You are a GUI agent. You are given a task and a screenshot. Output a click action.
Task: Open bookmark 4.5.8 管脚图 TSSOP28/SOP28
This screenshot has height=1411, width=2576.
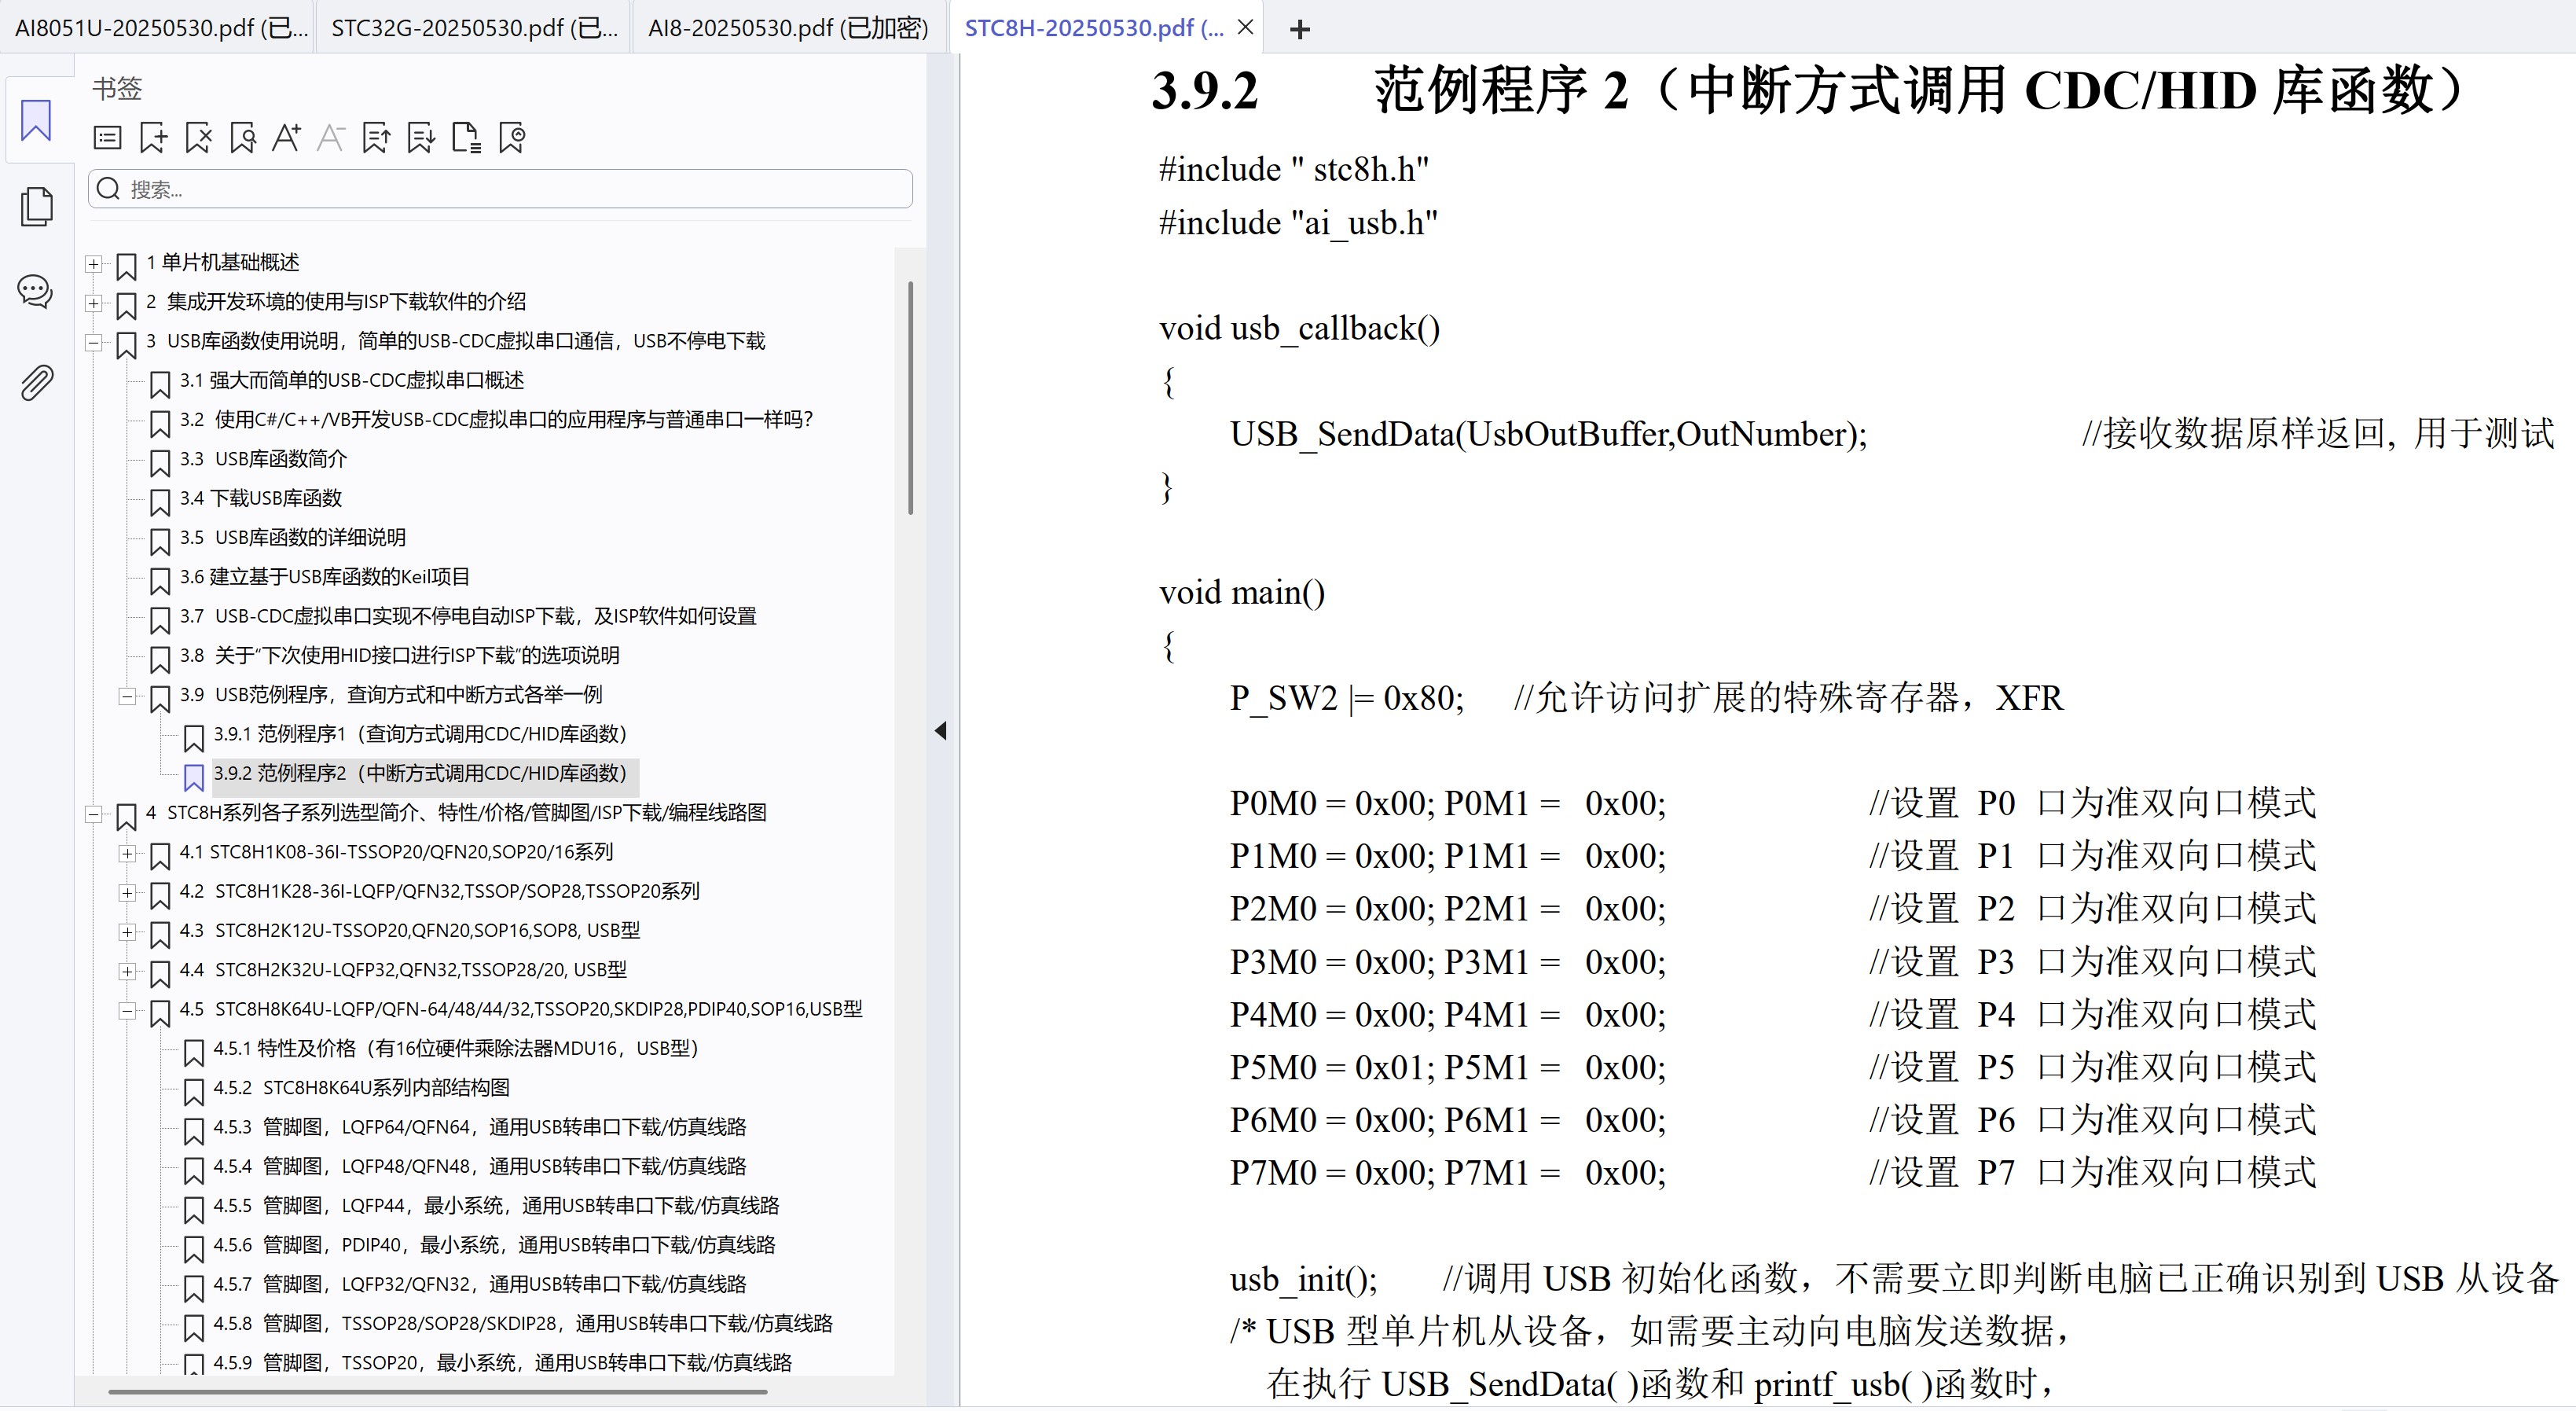pos(523,1323)
